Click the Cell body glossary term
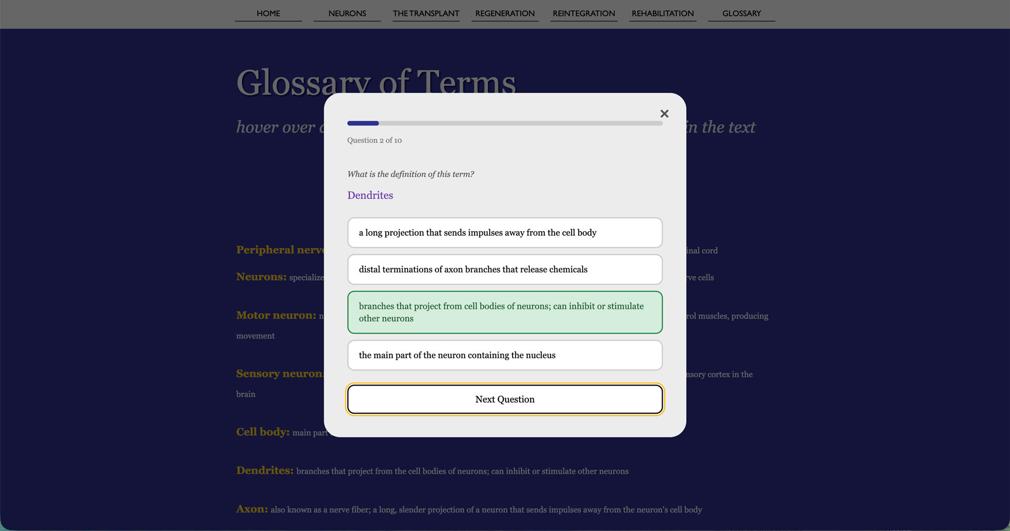The image size is (1010, 531). [x=262, y=432]
